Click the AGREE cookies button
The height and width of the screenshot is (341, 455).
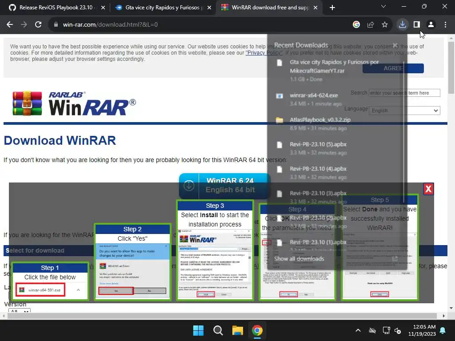pos(393,68)
